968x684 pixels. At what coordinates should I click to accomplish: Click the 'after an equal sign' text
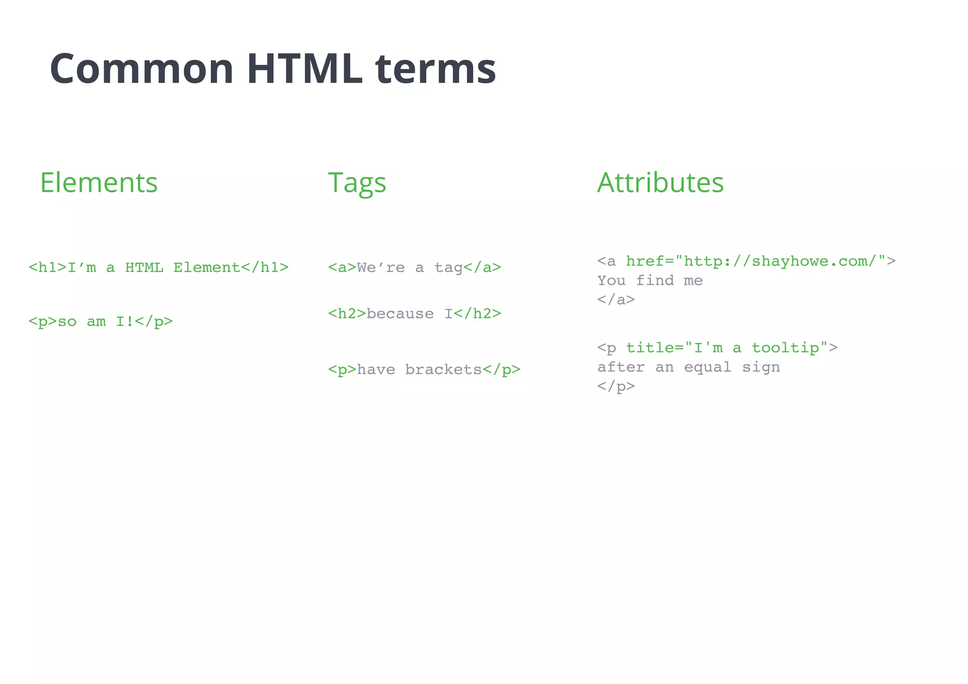pyautogui.click(x=689, y=368)
